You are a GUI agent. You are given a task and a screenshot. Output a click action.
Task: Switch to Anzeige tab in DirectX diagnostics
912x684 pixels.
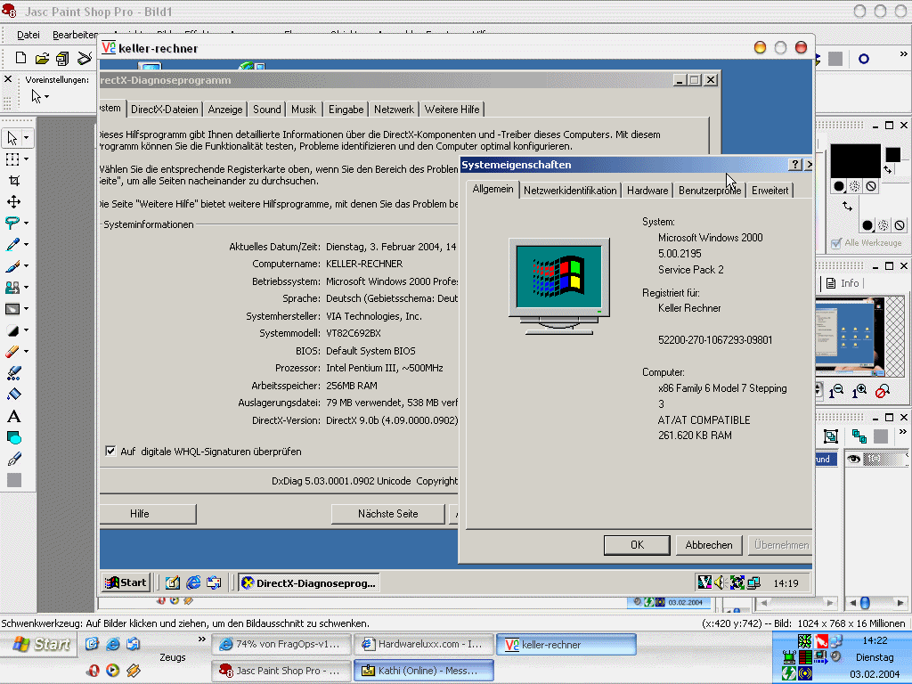tap(225, 110)
